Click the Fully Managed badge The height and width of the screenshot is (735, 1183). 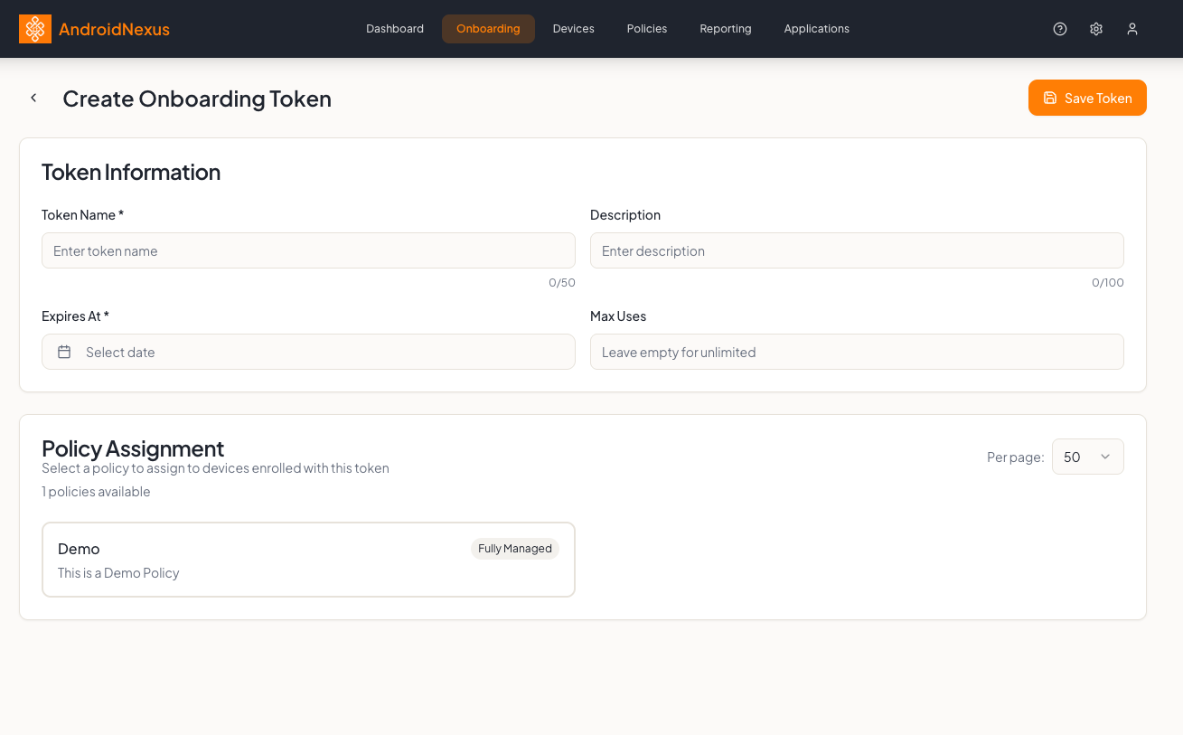click(x=514, y=548)
